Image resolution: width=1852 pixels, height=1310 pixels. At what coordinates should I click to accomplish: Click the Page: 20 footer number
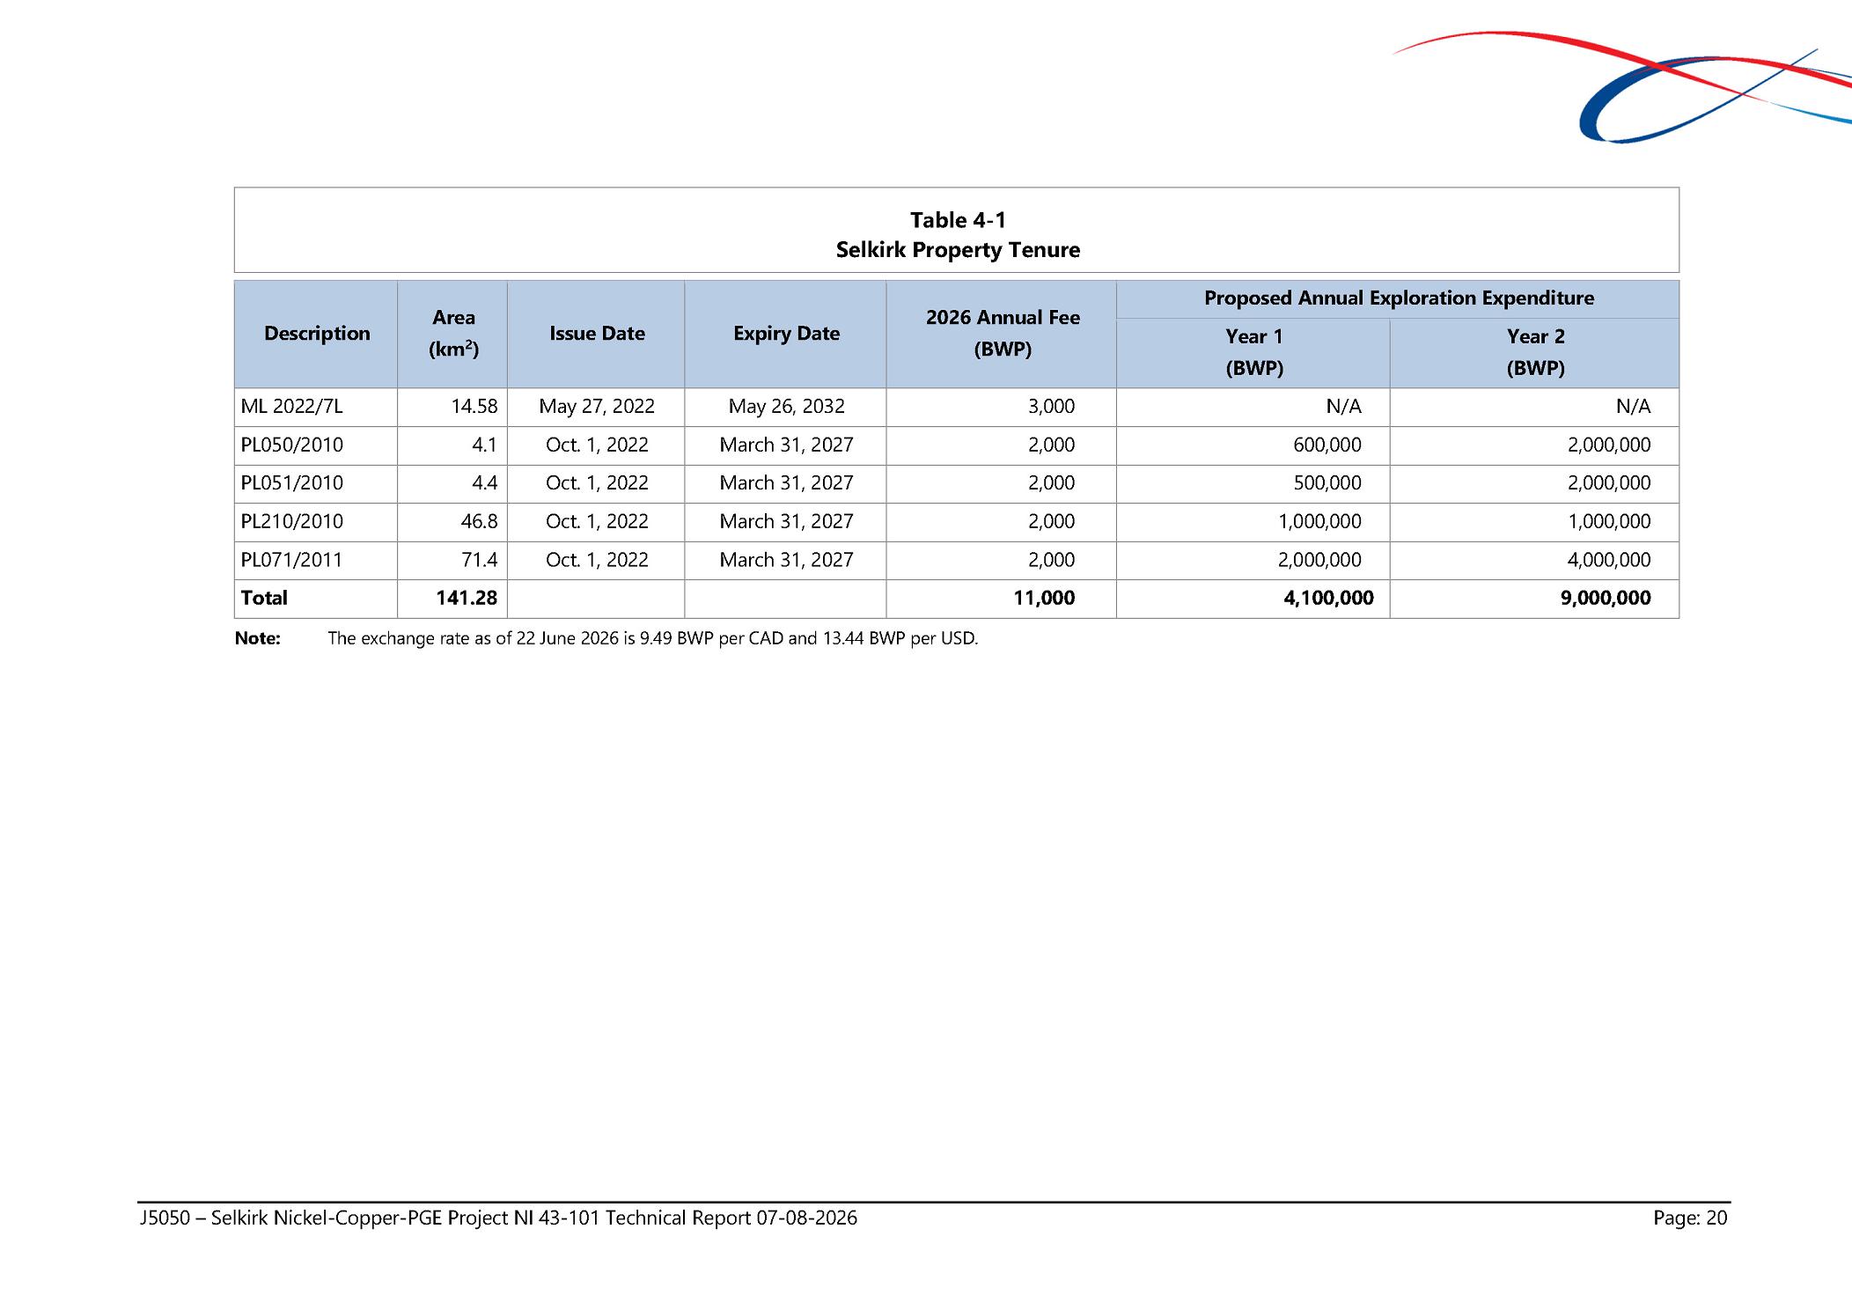pyautogui.click(x=1690, y=1218)
